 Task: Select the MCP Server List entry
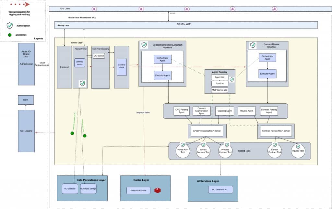click(x=219, y=90)
